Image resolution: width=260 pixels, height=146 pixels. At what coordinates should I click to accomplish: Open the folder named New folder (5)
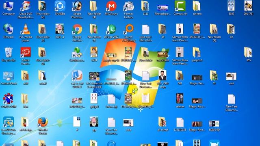43,56
